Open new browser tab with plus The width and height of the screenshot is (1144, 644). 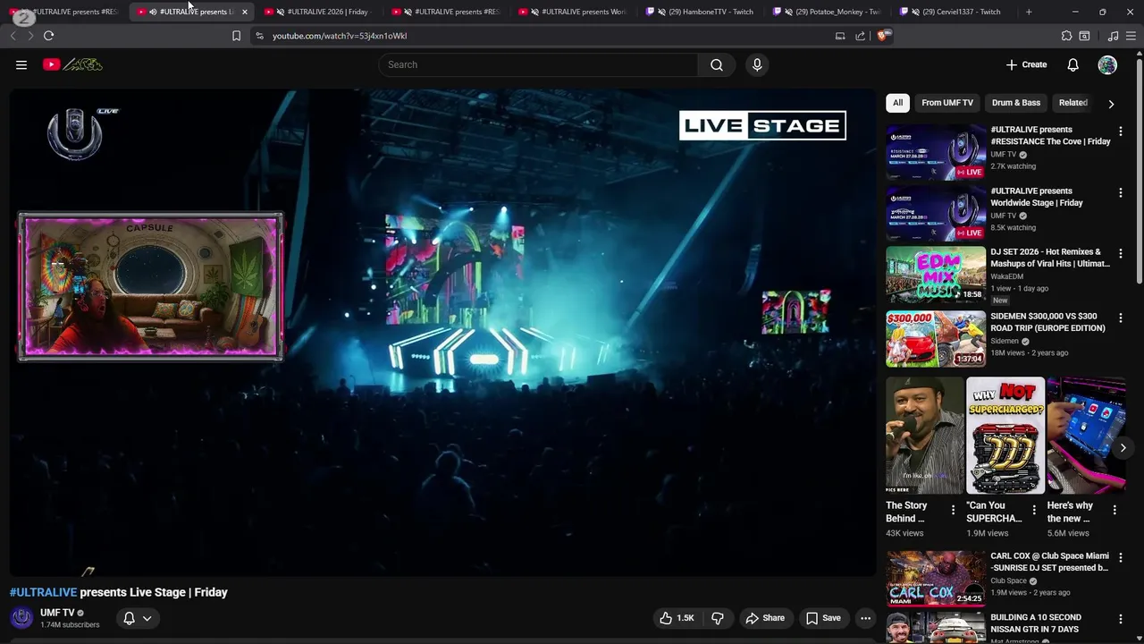(1029, 12)
